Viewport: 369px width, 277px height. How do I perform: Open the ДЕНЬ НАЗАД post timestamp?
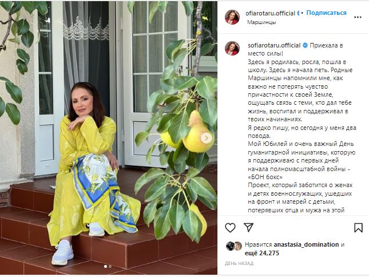239,263
